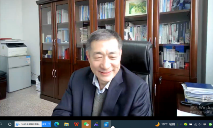
Task: Click the moon weather icon
Action: click(x=157, y=124)
